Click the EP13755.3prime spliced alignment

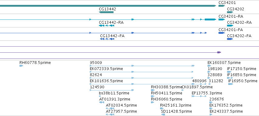(199, 96)
